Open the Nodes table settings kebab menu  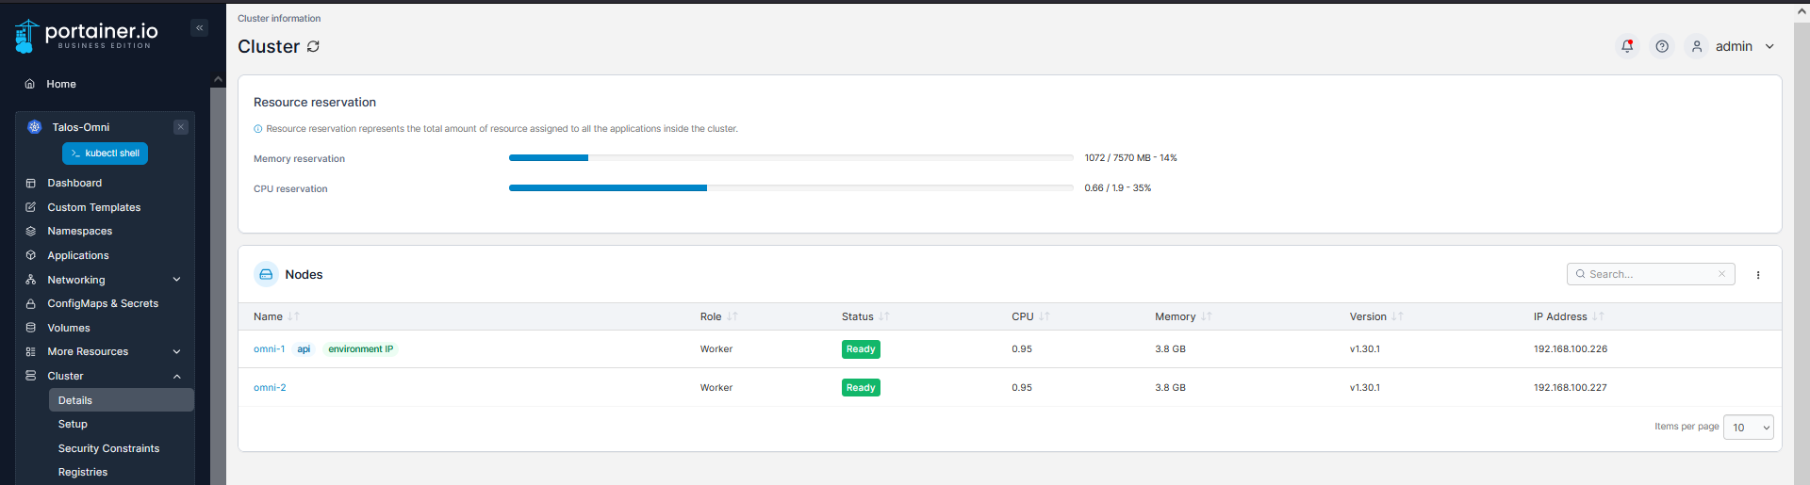coord(1758,275)
